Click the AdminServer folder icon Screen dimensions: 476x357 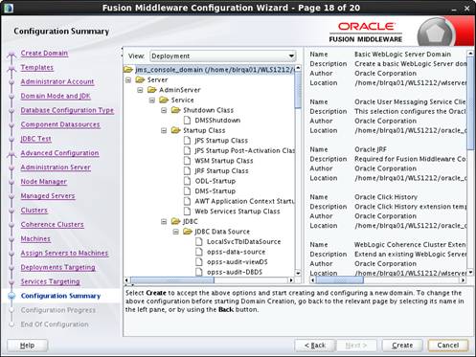152,90
